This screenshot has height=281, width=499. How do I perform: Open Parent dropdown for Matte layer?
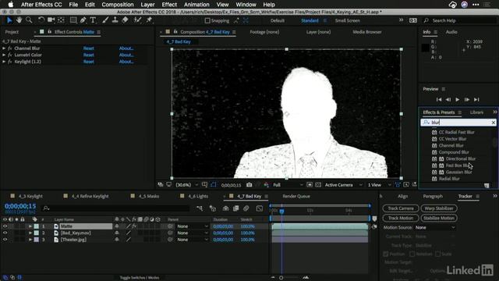(193, 226)
